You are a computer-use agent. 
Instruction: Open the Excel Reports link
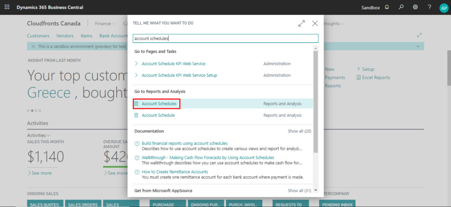tap(376, 78)
